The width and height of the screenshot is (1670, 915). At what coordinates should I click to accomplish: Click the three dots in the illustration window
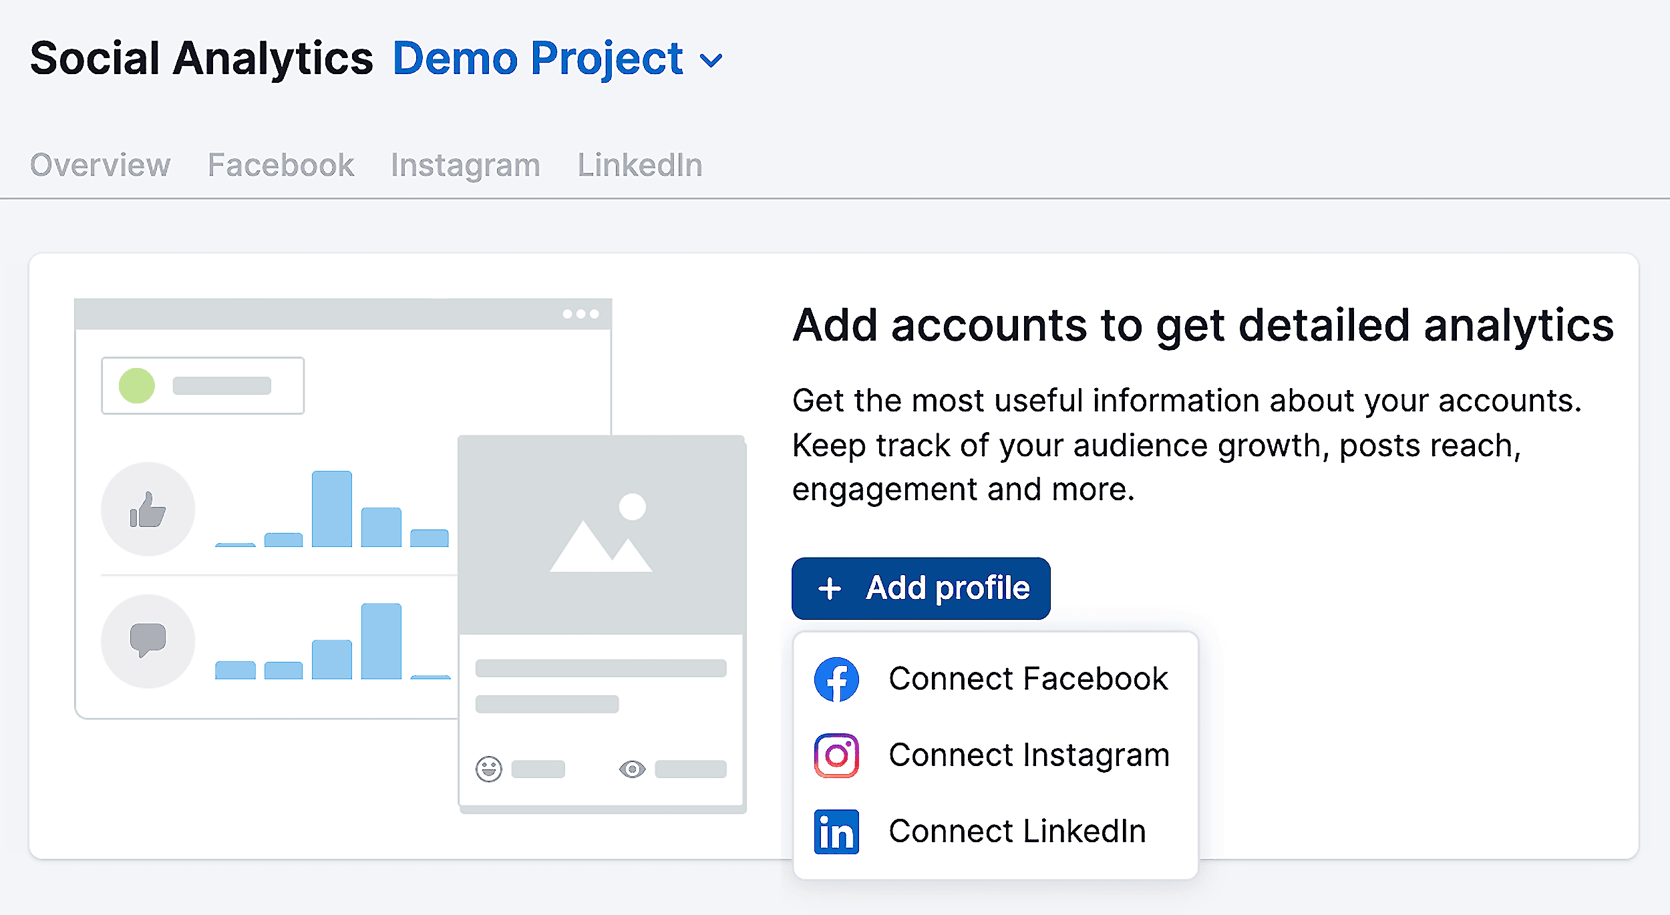point(580,314)
